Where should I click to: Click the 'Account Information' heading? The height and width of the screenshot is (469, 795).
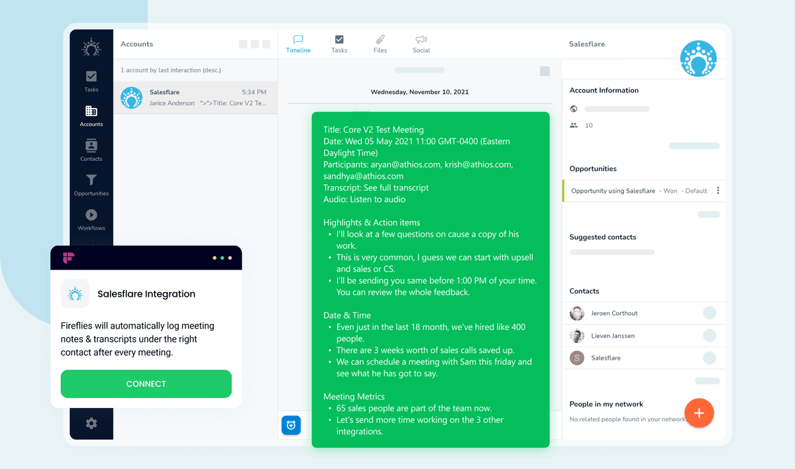tap(604, 90)
